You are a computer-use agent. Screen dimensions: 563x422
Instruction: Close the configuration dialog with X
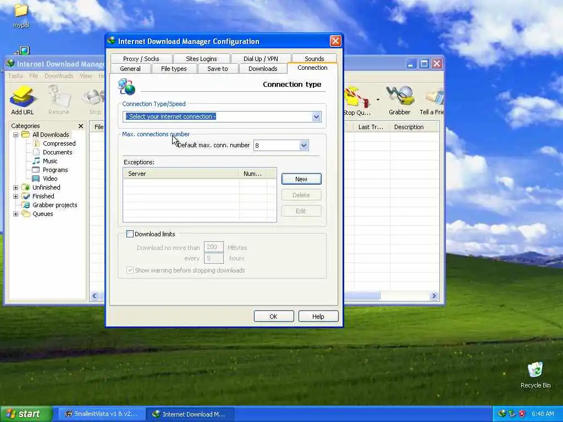(335, 41)
